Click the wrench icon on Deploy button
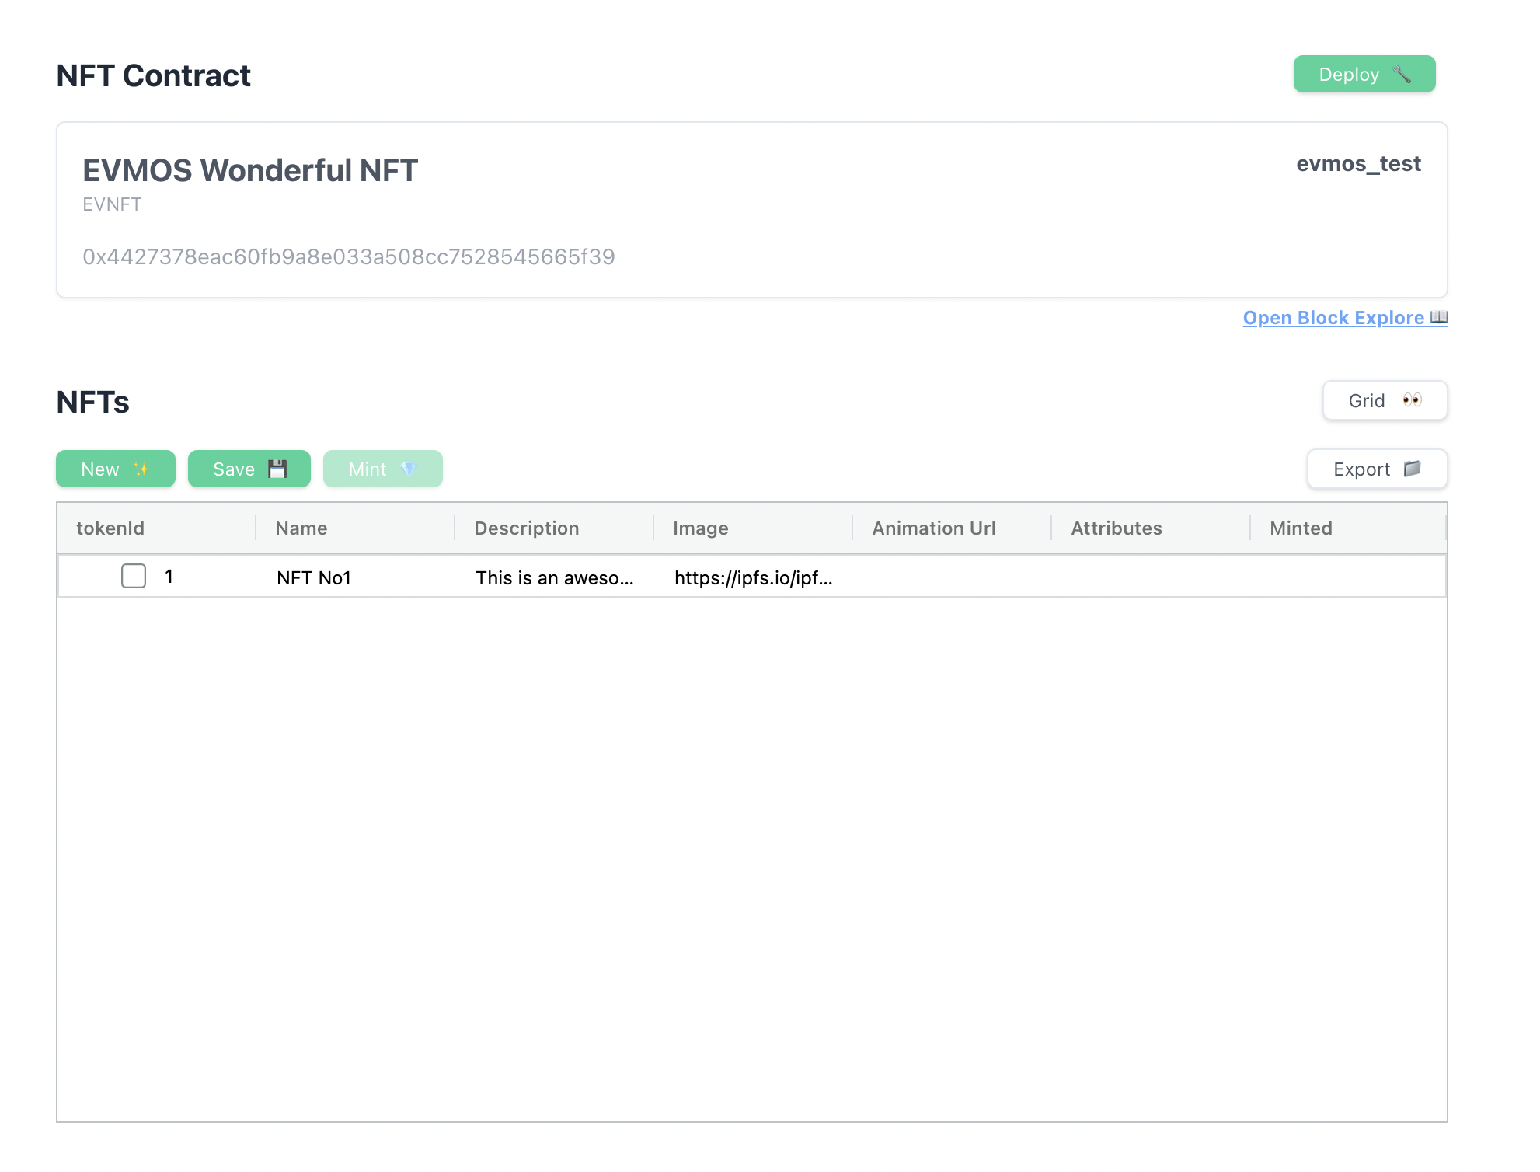This screenshot has width=1540, height=1172. pos(1402,75)
